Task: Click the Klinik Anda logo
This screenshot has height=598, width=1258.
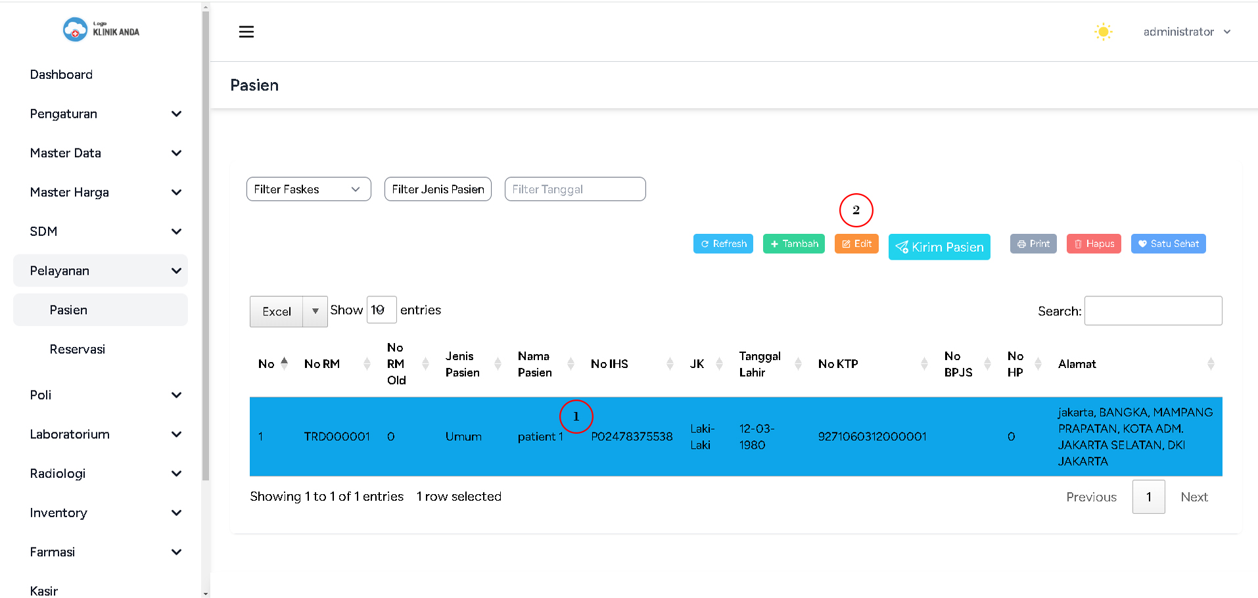Action: (x=101, y=30)
